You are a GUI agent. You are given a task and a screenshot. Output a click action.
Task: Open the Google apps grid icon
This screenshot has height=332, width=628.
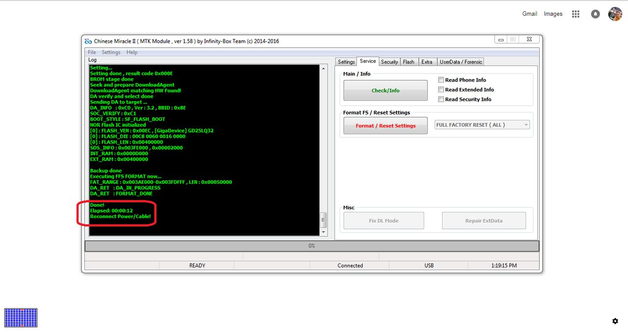[x=576, y=14]
